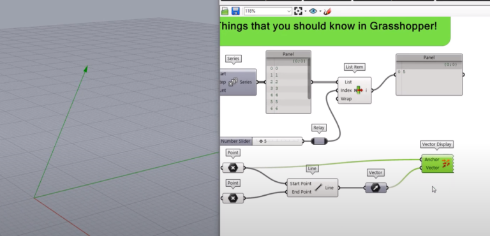Click the Relay component
The width and height of the screenshot is (490, 236).
coord(319,142)
